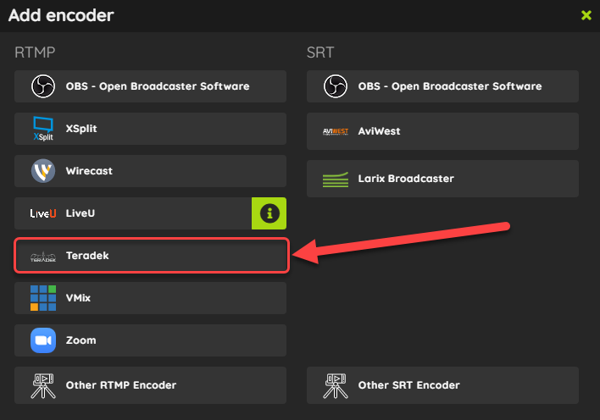Click the Wirecast logo icon
The height and width of the screenshot is (420, 600).
tap(43, 171)
